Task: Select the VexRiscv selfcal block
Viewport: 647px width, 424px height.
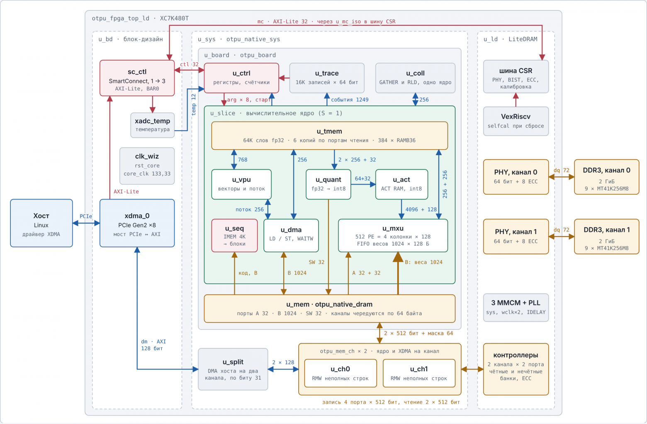Action: click(516, 121)
